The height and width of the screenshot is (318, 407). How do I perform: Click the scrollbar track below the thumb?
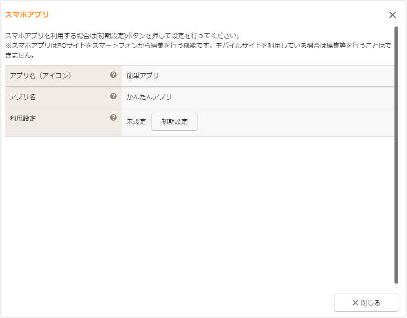(x=396, y=286)
